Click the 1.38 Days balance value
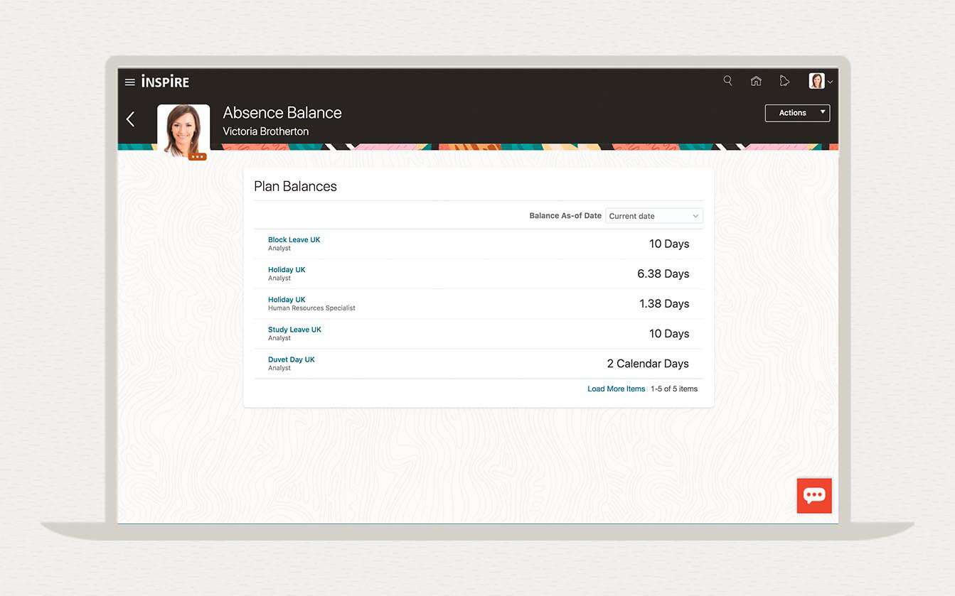Screen dimensions: 955x596 [x=664, y=303]
